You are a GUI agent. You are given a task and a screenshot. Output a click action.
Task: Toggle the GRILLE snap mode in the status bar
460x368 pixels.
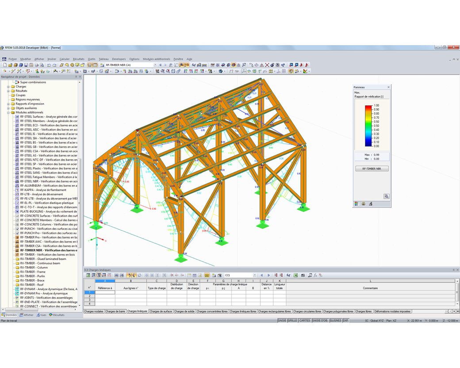coord(292,320)
